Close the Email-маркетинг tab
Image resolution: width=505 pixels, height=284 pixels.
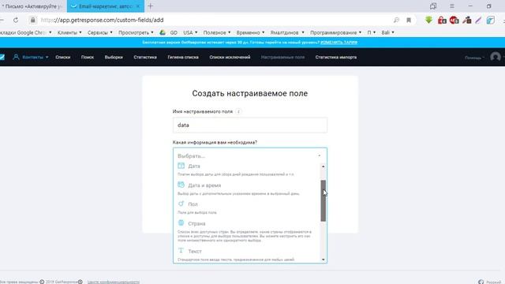click(x=138, y=6)
